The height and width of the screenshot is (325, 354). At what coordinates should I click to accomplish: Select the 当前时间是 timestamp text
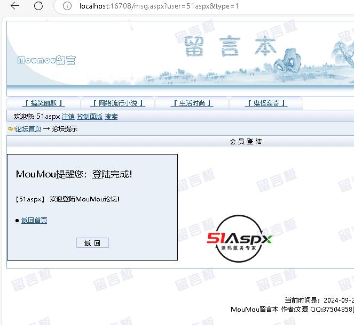[x=319, y=300]
